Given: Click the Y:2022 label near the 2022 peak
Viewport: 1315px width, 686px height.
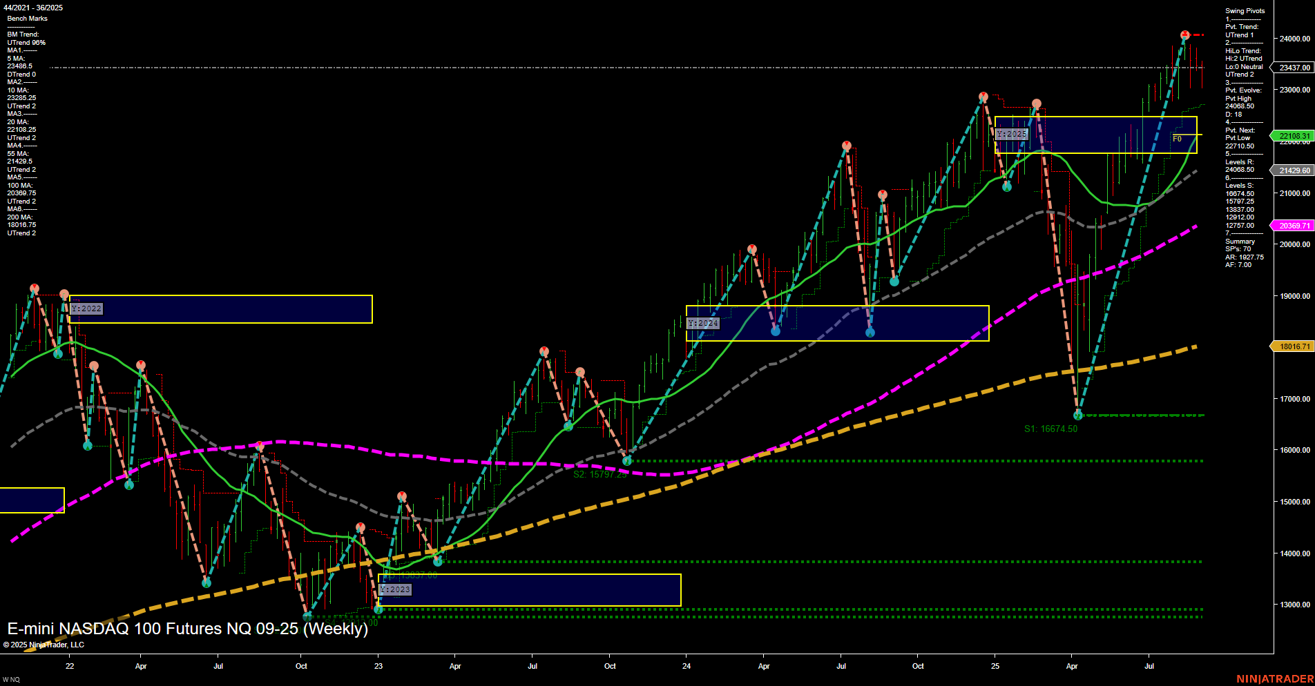Looking at the screenshot, I should [x=86, y=308].
